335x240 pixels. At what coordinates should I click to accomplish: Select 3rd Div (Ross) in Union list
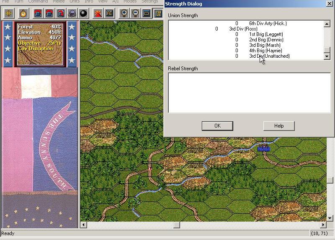tap(243, 29)
